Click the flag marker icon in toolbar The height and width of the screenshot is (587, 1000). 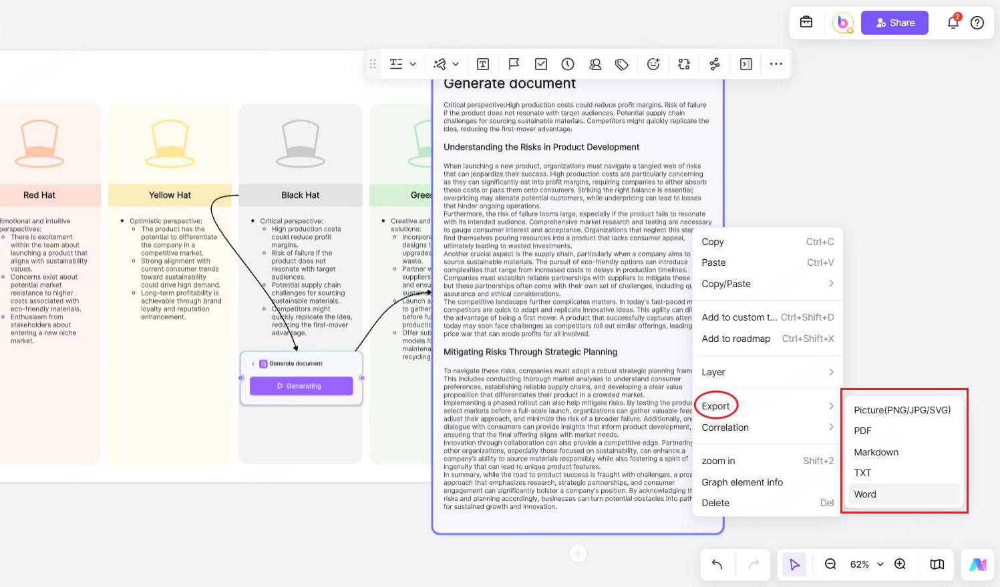514,64
